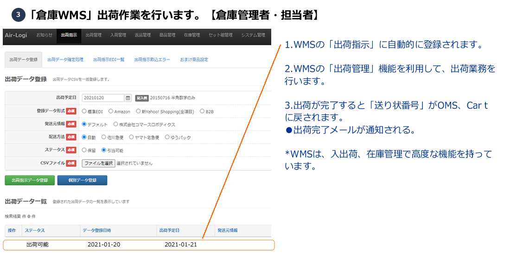Screen dimensions: 510x278
Task: Pick ヤマト宅急便 as delivery method
Action: click(132, 137)
